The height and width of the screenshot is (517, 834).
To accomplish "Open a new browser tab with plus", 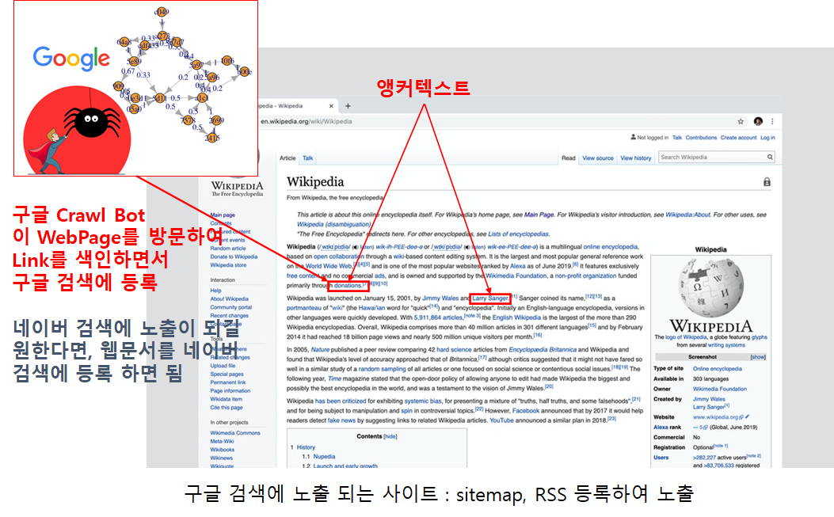I will [x=348, y=106].
